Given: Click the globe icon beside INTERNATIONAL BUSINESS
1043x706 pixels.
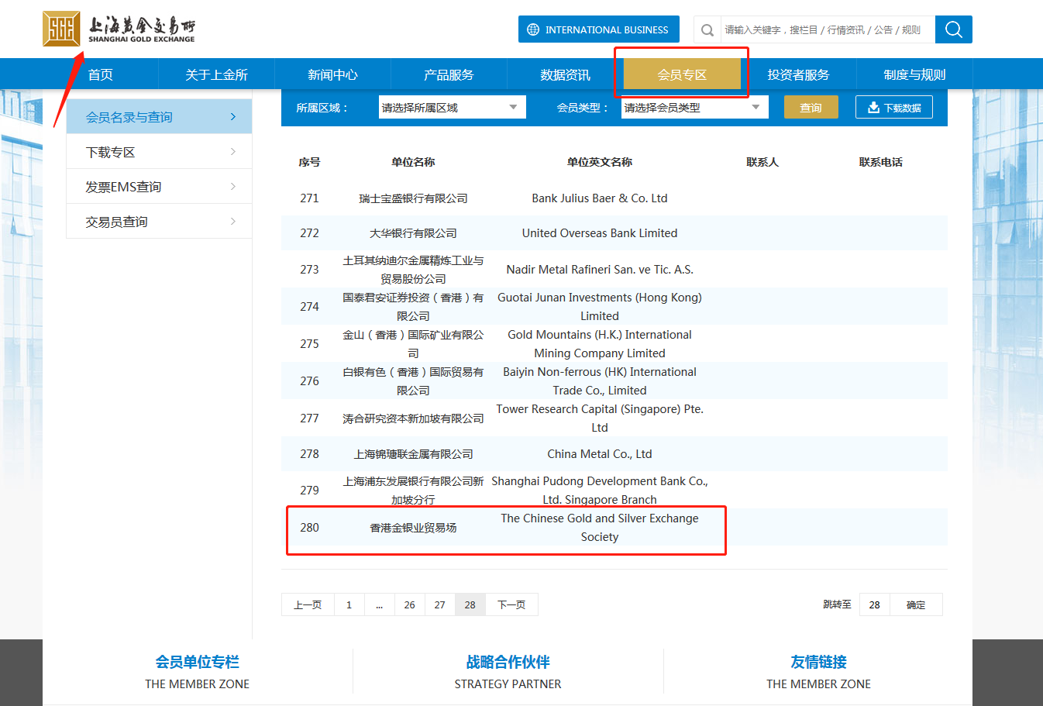Looking at the screenshot, I should point(532,29).
